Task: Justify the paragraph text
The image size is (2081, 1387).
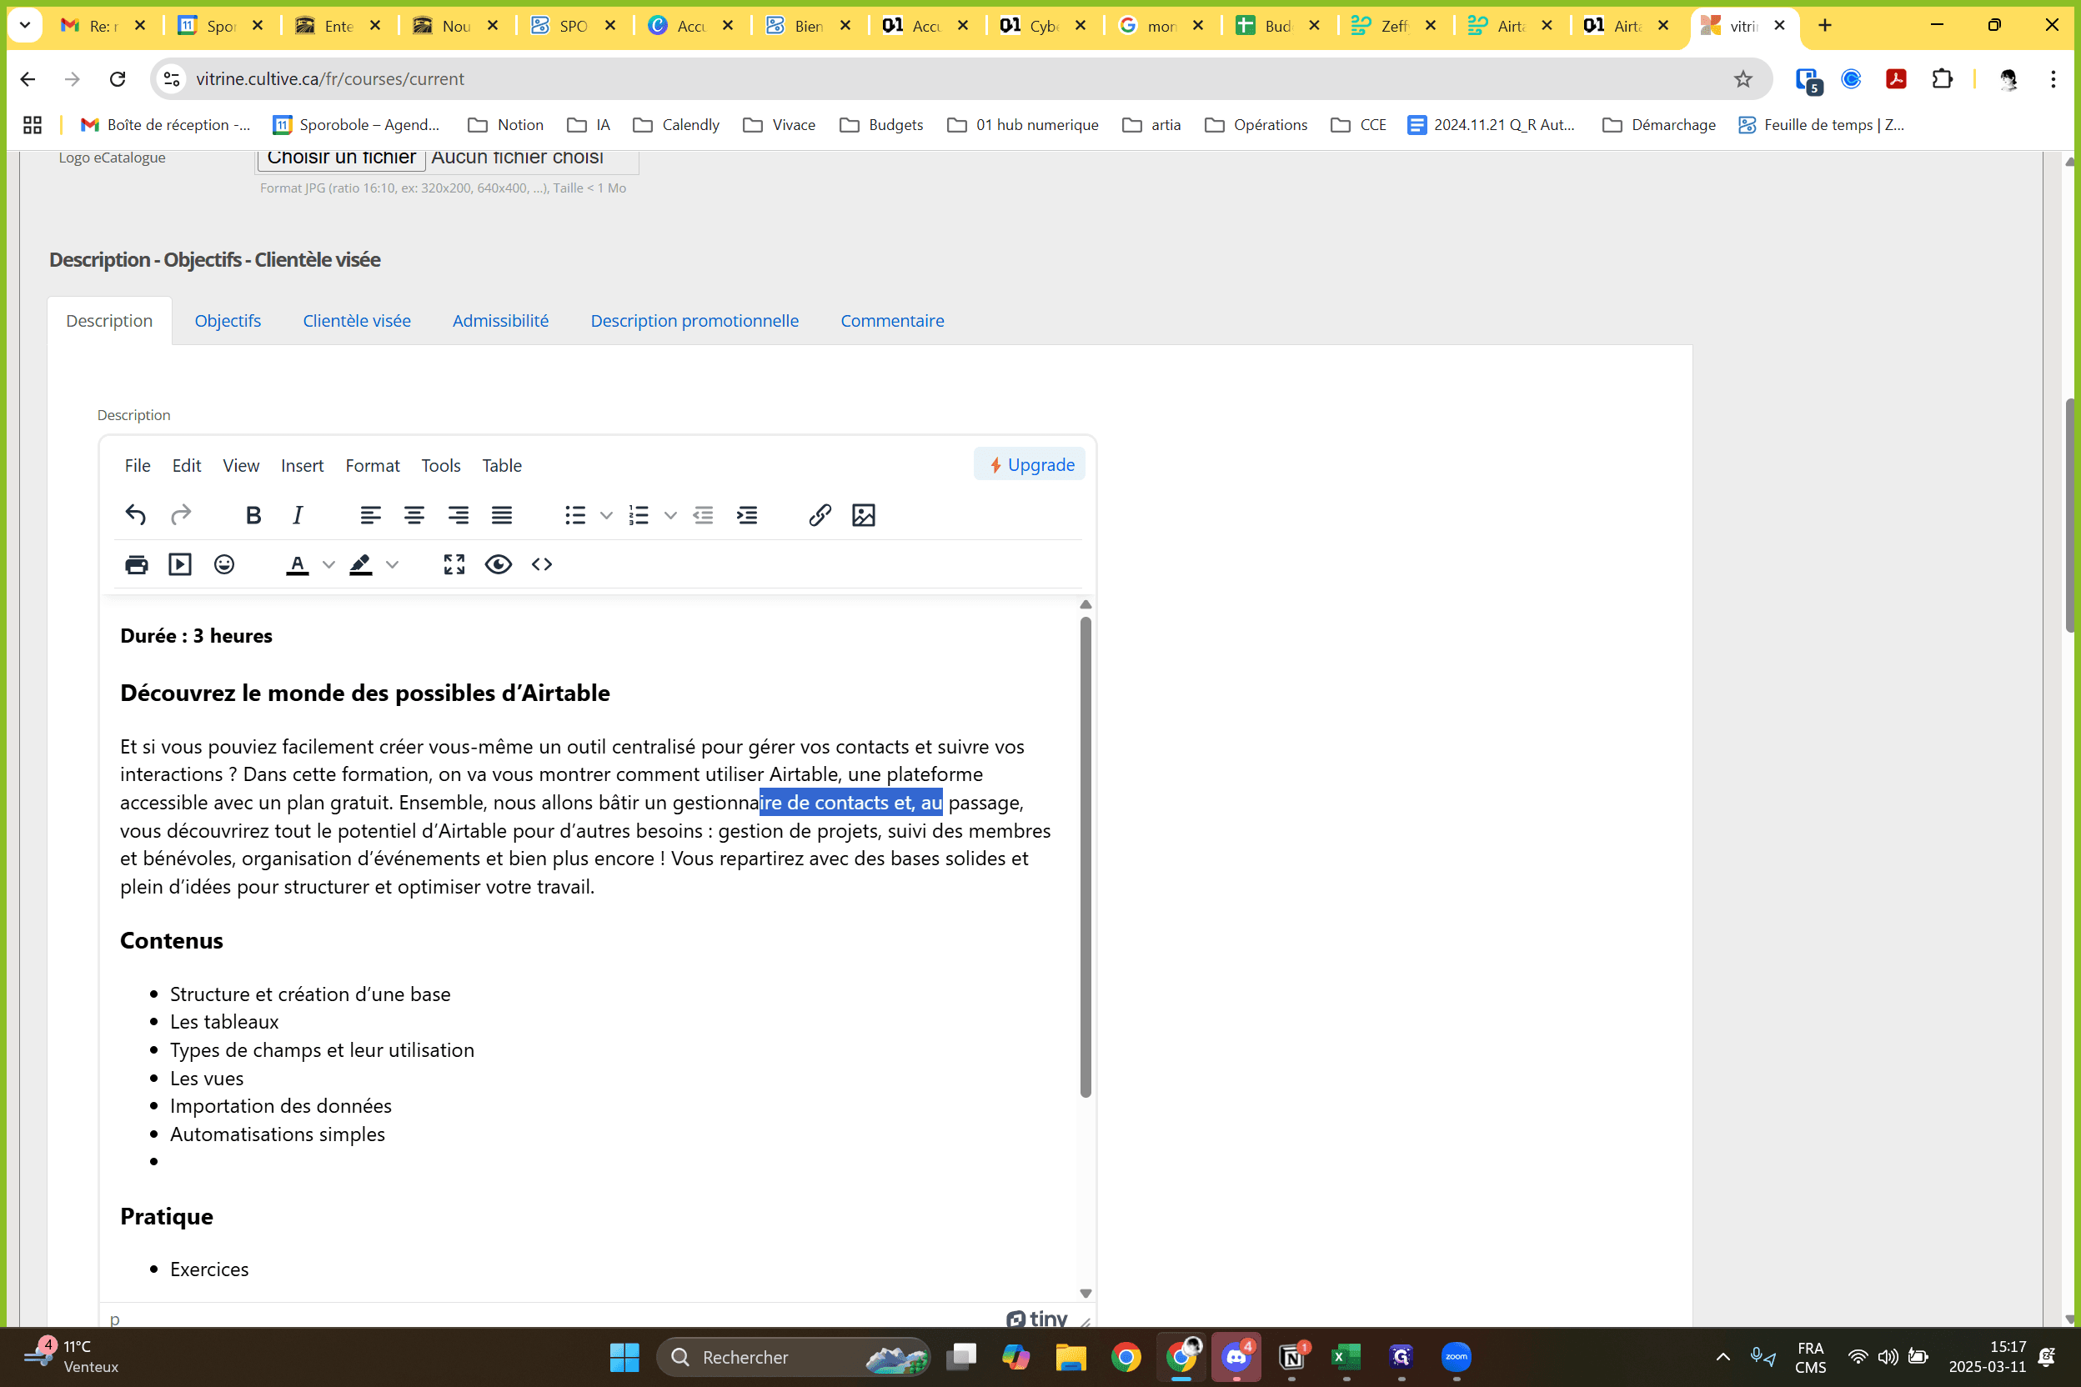Action: [x=502, y=515]
